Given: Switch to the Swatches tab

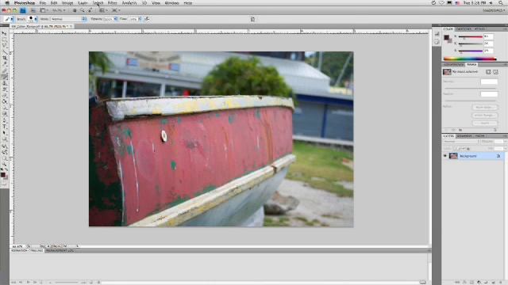Looking at the screenshot, I should 464,29.
